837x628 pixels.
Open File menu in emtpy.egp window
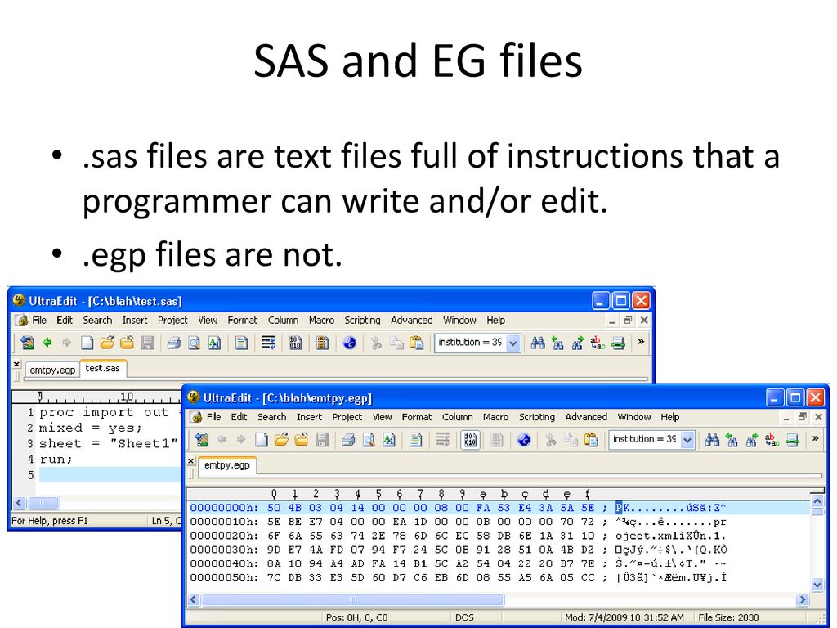click(x=213, y=417)
